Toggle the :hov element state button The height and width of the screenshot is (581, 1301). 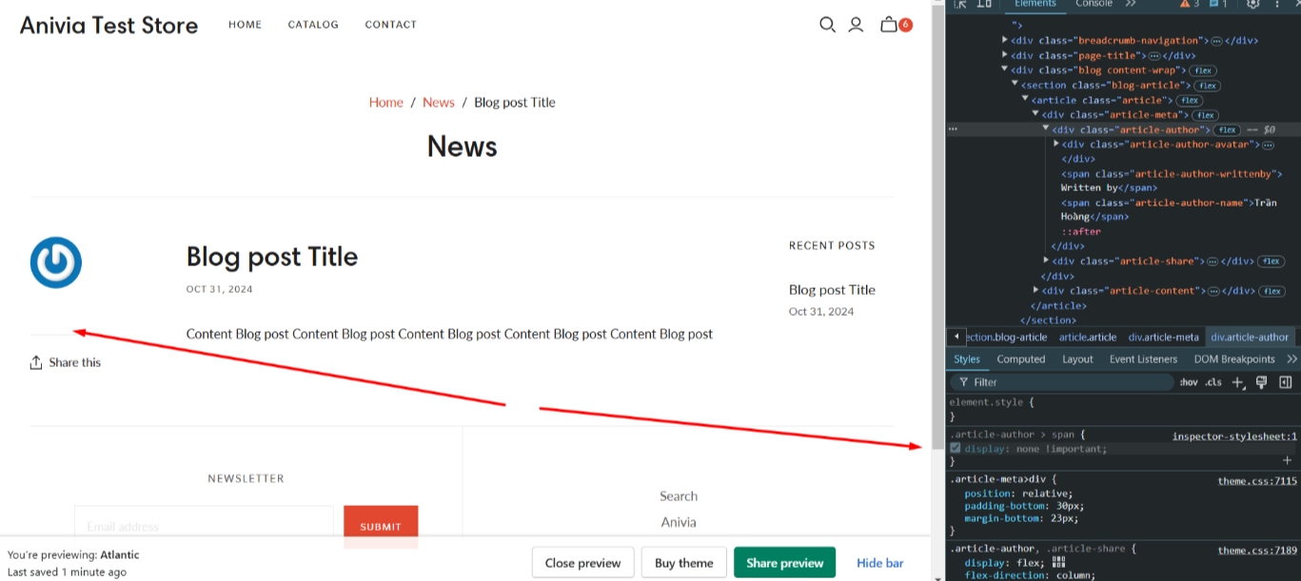(x=1189, y=382)
